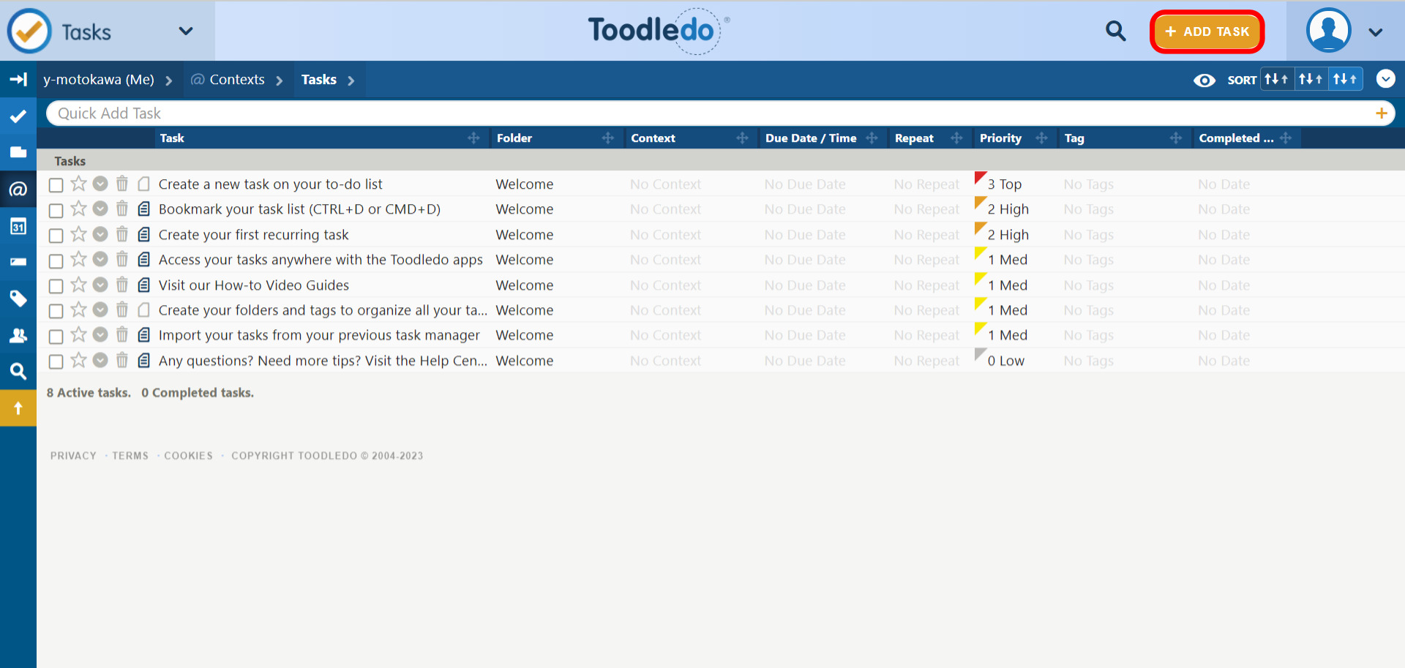Open the first sort order selector
This screenshot has height=668, width=1405.
[1276, 79]
